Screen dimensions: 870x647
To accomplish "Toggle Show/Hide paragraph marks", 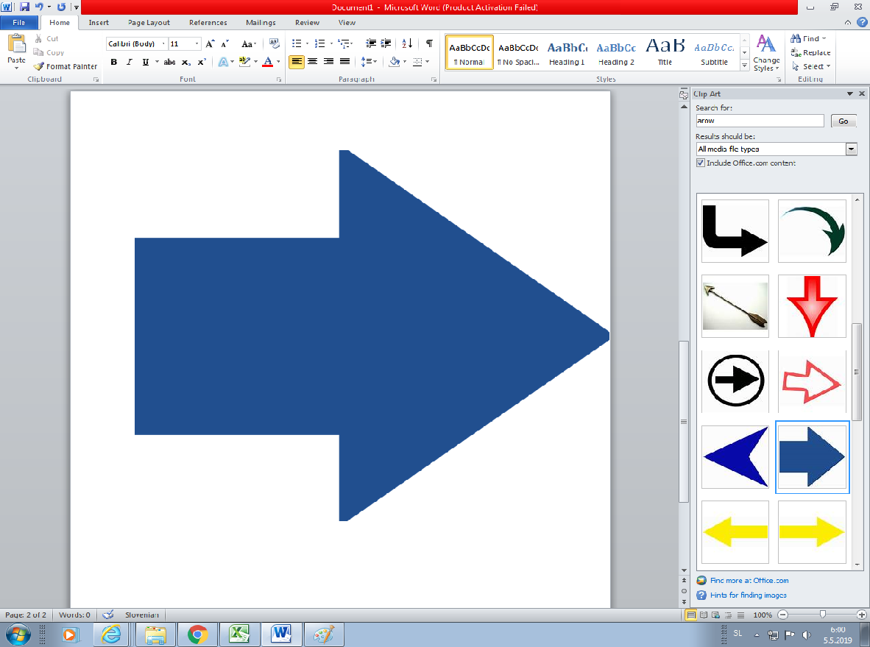I will click(429, 44).
